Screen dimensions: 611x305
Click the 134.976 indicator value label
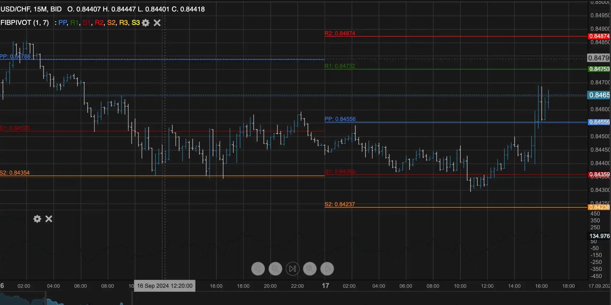[599, 236]
